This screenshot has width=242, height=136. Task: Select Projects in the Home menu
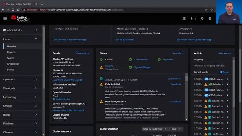tap(11, 52)
